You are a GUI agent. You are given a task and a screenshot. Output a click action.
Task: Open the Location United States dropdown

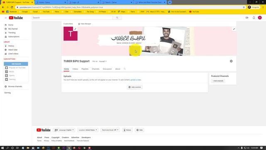pos(88,130)
